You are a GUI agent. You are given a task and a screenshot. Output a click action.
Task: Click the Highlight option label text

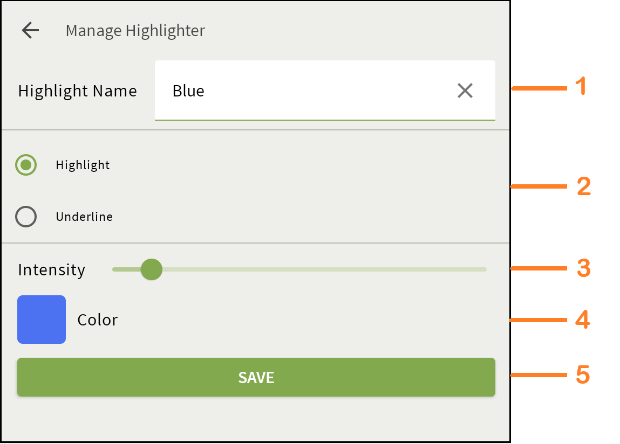pos(83,165)
